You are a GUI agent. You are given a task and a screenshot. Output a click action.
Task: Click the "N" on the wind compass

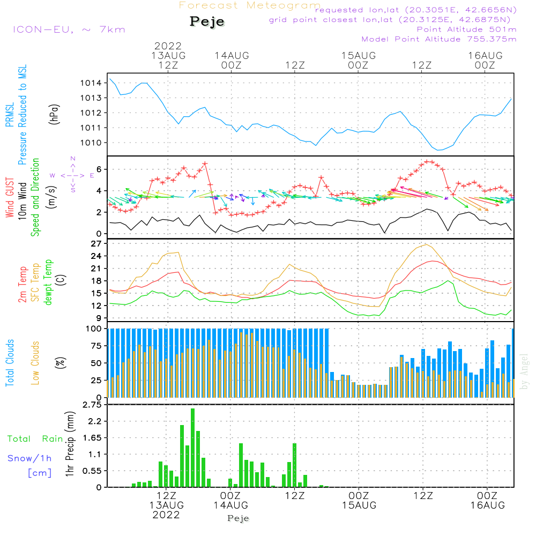(73, 159)
